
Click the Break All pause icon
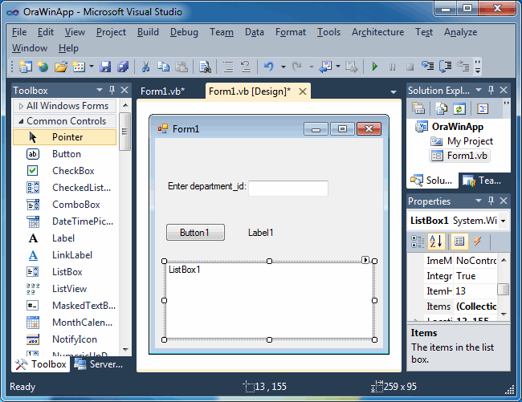(392, 67)
